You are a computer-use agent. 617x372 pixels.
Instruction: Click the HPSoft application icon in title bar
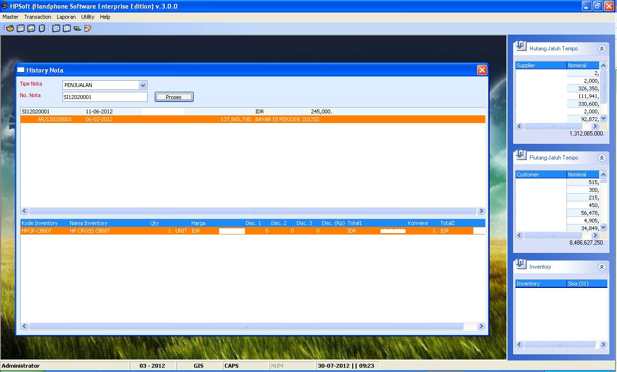coord(5,6)
